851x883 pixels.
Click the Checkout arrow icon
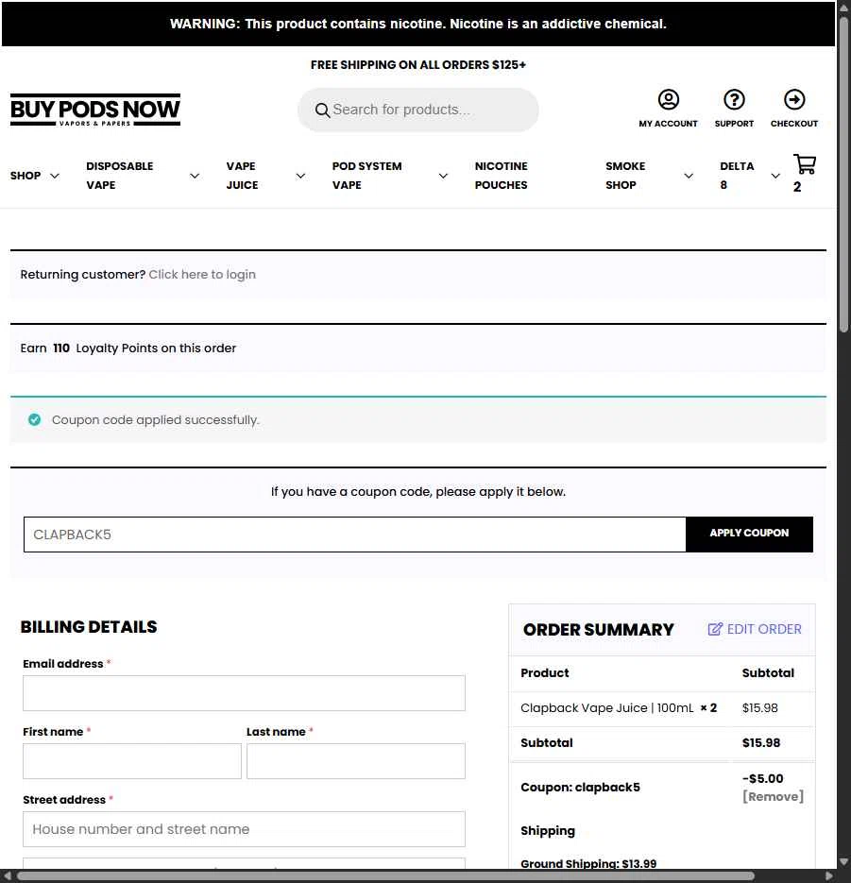point(794,100)
